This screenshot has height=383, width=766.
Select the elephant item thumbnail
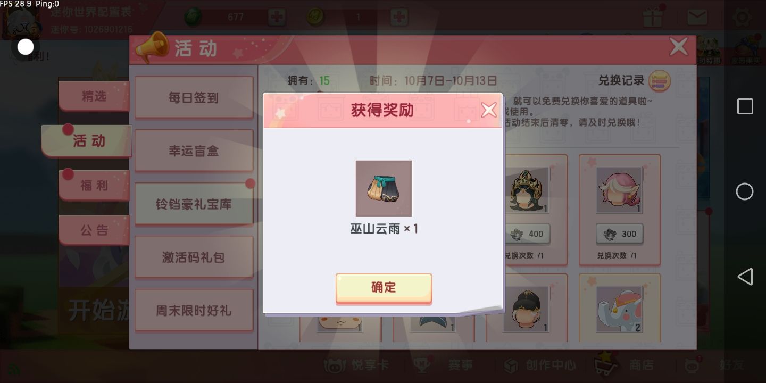620,310
